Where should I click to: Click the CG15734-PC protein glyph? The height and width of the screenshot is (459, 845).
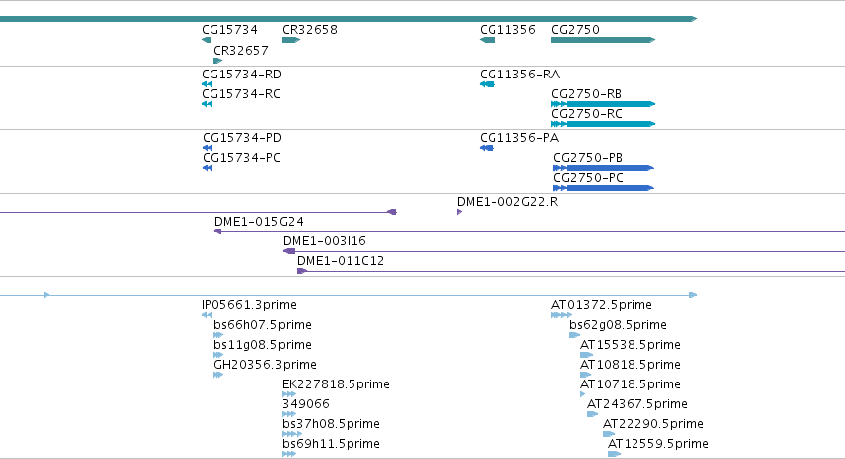tap(208, 168)
